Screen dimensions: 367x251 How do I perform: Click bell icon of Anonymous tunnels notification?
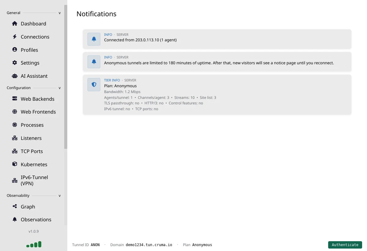[94, 62]
